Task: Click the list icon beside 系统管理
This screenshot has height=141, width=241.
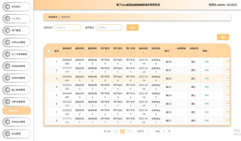Action: [x=8, y=134]
